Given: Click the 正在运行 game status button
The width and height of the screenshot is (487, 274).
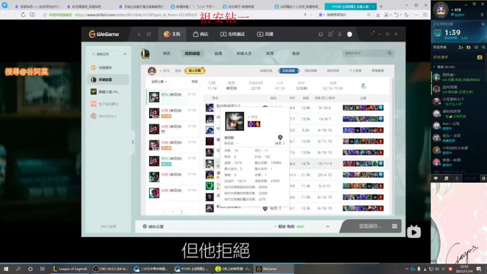Looking at the screenshot, I should 370,226.
